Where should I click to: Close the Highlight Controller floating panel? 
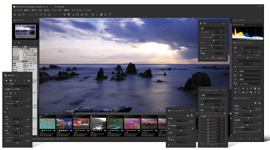[x=194, y=111]
